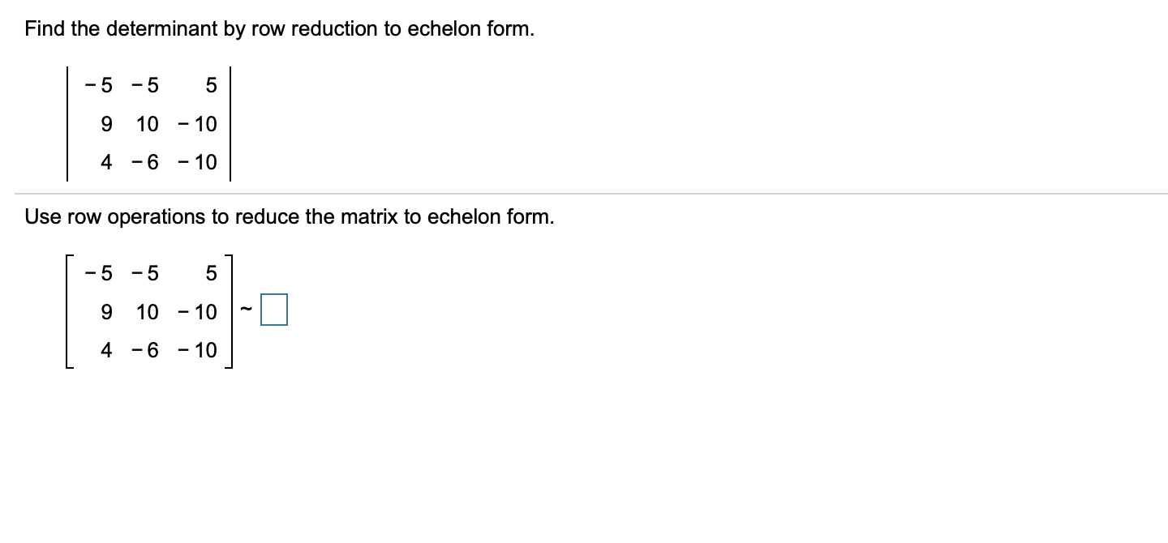Click the entry 4 in the bottom row of determinant
The image size is (1168, 543).
pos(106,161)
